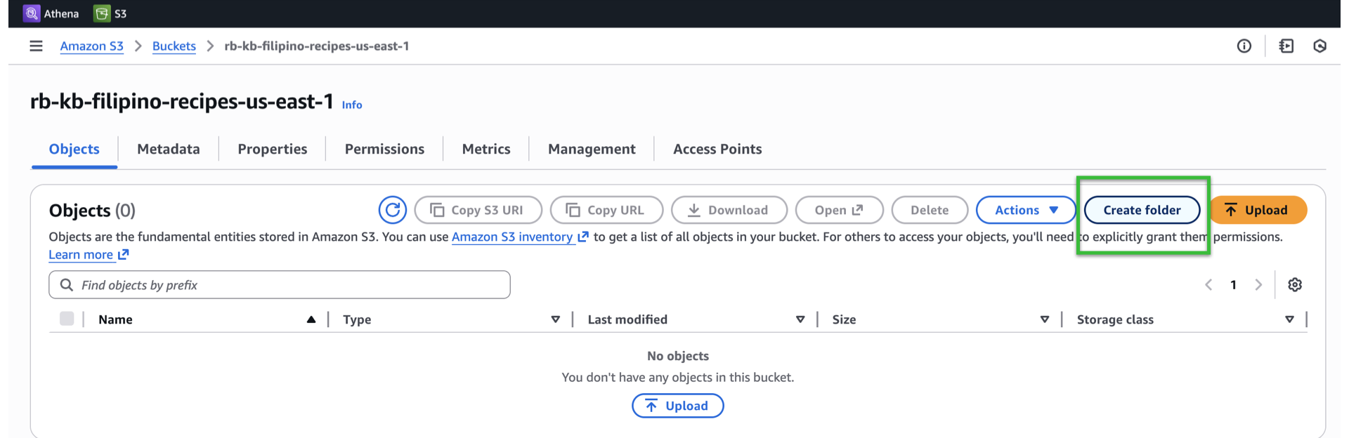Open table preferences gear icon

(1295, 285)
